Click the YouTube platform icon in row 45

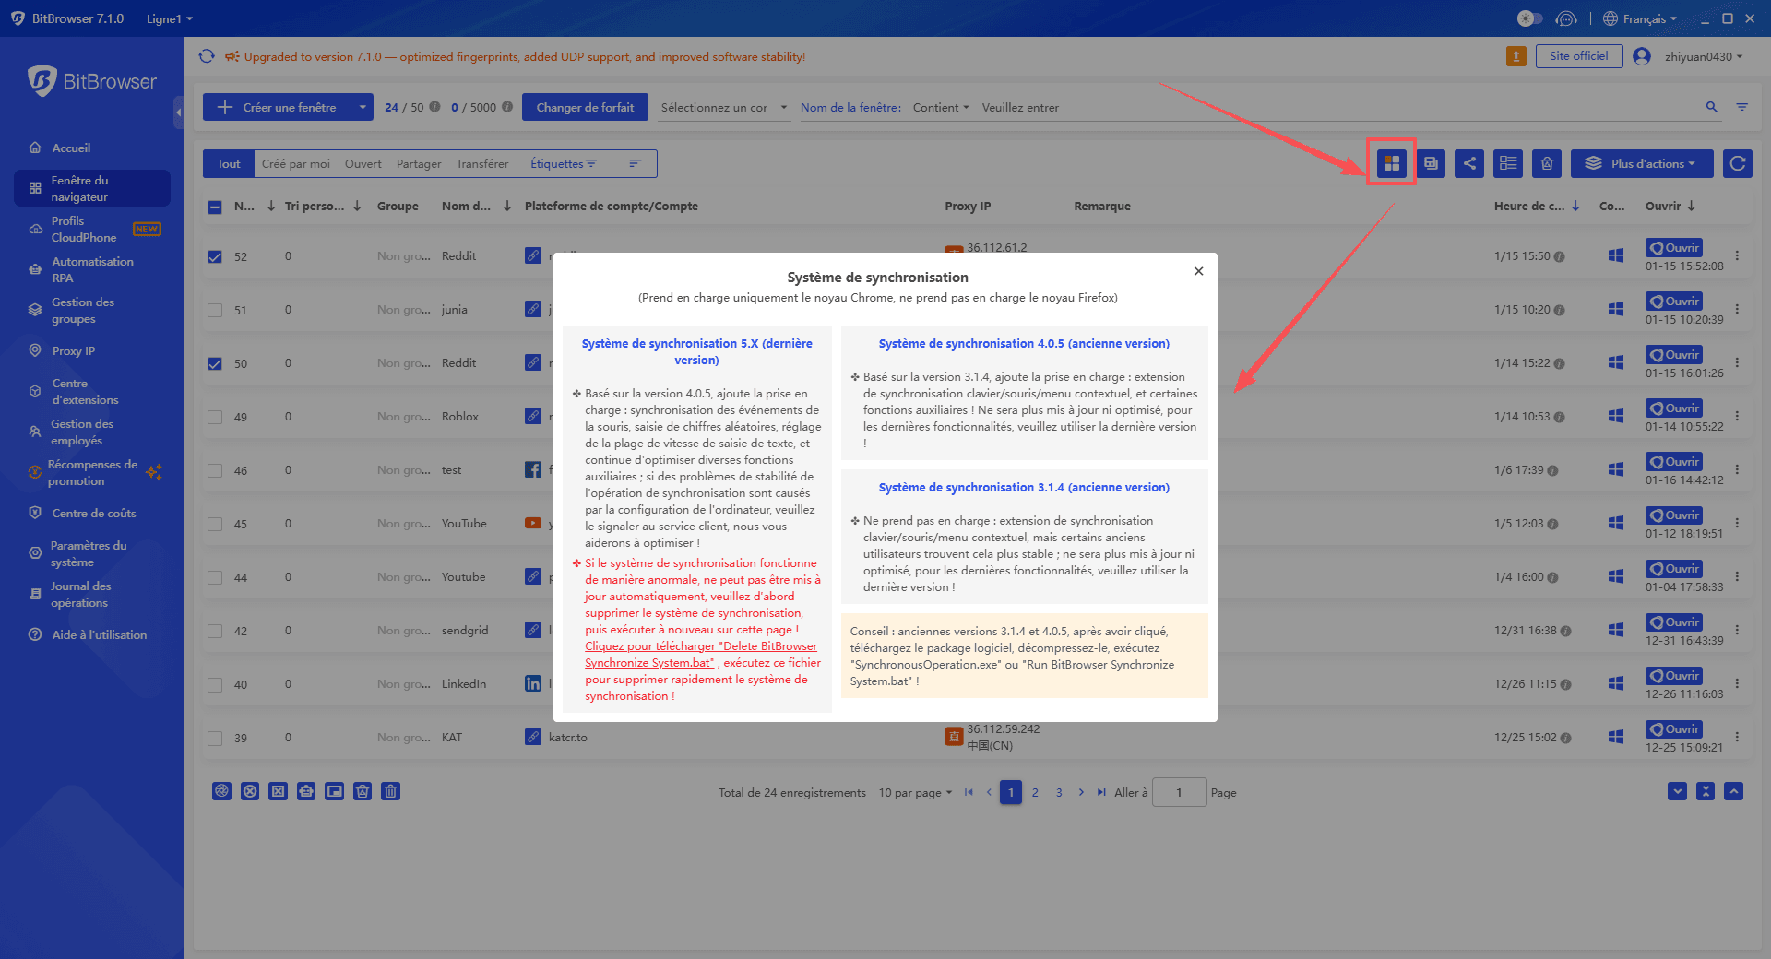click(533, 523)
